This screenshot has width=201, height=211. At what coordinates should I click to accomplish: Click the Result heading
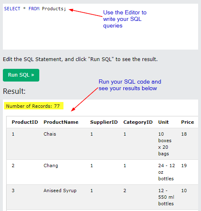14,91
